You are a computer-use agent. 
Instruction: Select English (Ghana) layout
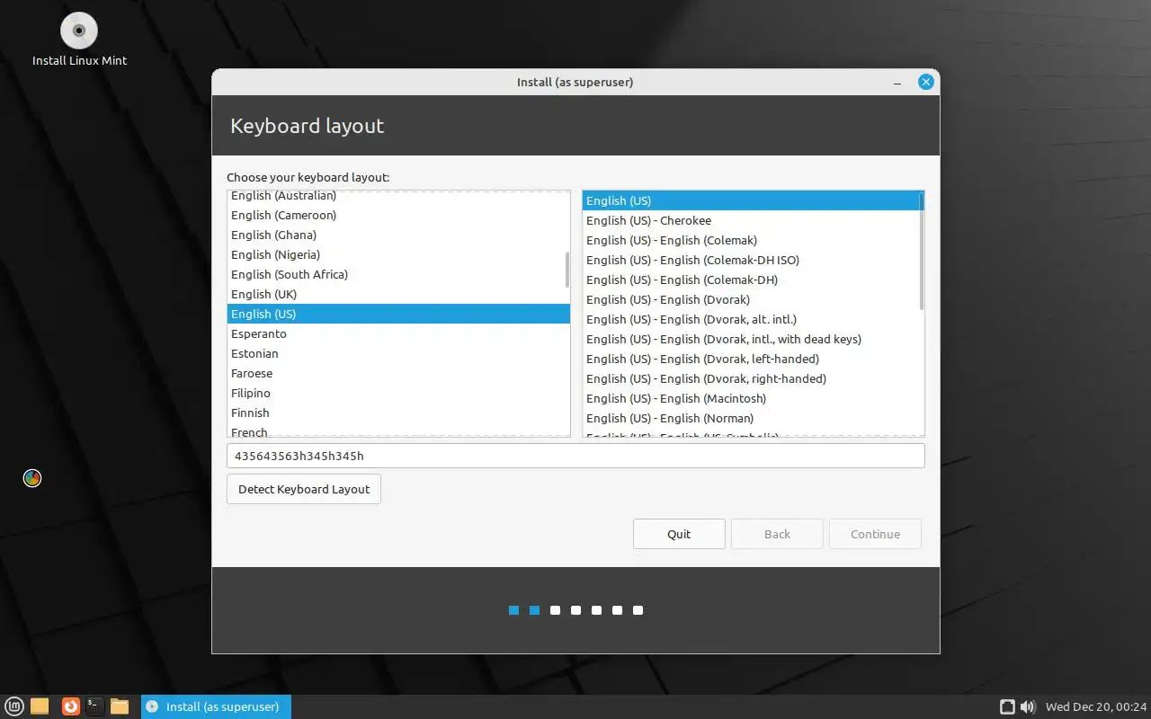point(398,235)
